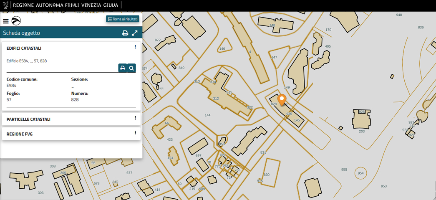Print the Scheda oggetto sheet
The width and height of the screenshot is (436, 200).
125,33
